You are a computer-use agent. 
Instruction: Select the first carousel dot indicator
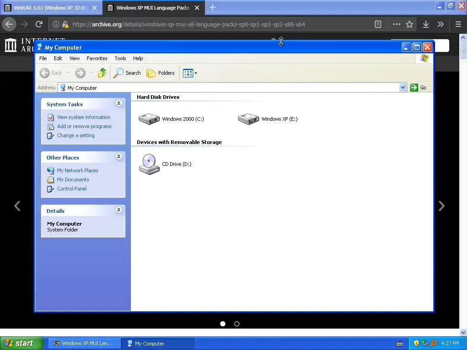pyautogui.click(x=223, y=324)
